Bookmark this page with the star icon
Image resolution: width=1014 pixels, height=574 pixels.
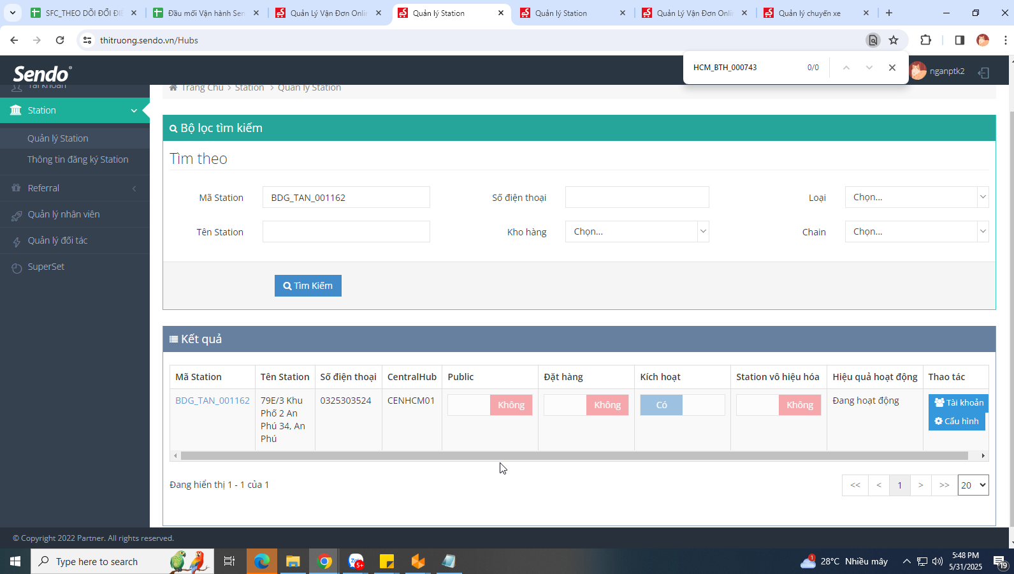pyautogui.click(x=894, y=40)
